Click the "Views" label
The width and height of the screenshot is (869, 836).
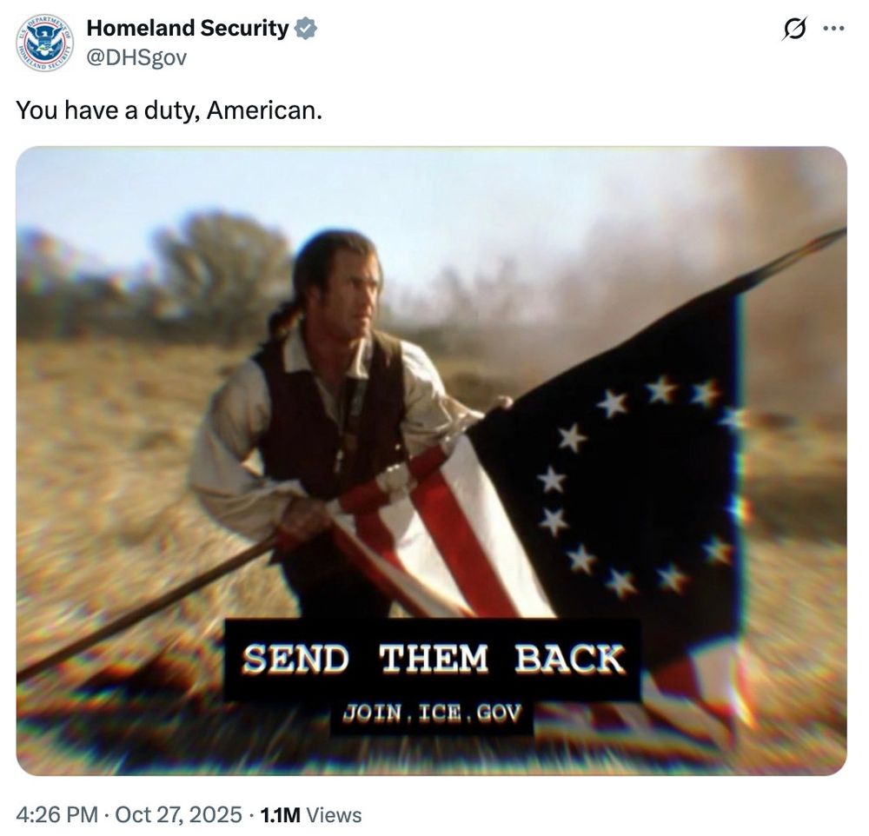334,815
